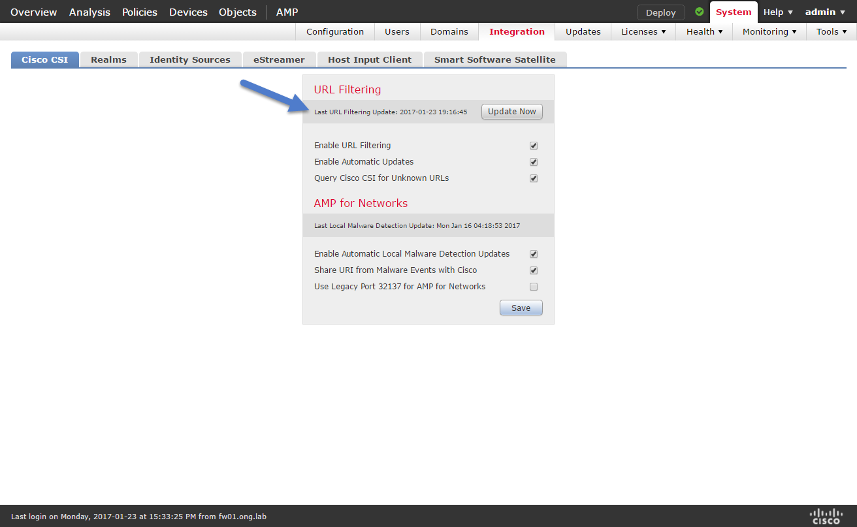Image resolution: width=857 pixels, height=527 pixels.
Task: Switch to the eStreamer tab
Action: [x=280, y=59]
